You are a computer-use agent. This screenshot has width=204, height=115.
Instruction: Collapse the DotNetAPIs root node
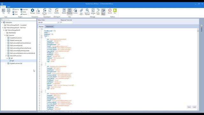2,23
